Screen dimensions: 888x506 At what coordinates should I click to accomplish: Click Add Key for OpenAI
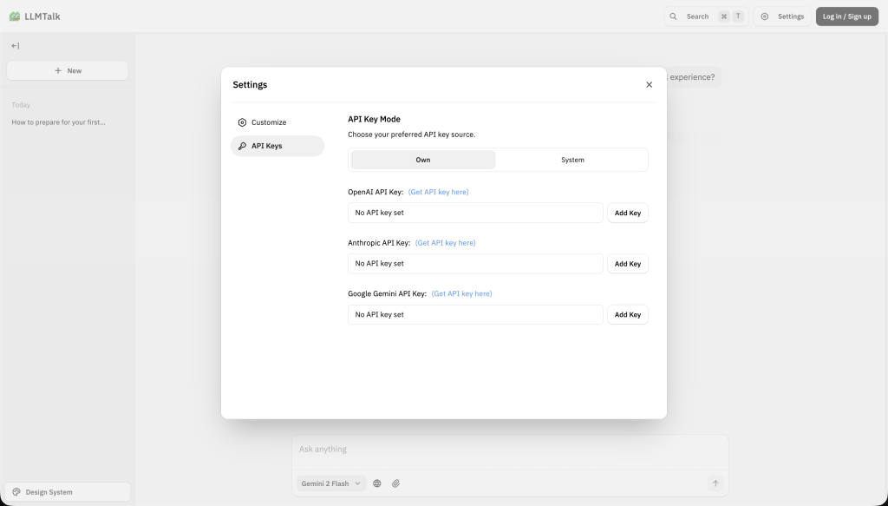coord(627,213)
